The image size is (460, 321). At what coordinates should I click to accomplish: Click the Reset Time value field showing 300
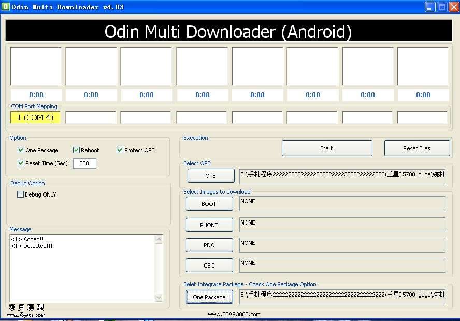click(x=84, y=163)
